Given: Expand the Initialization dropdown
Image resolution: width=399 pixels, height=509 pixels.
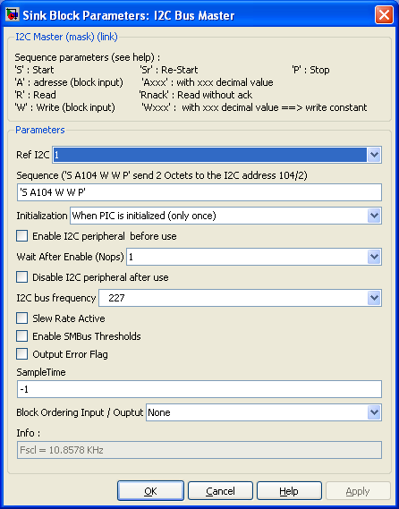Looking at the screenshot, I should (374, 216).
